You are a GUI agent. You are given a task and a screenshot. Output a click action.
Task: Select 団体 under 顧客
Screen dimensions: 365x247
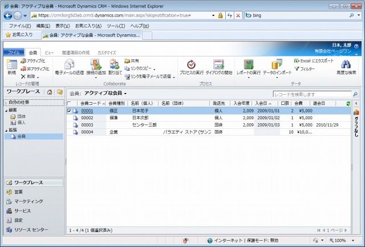pos(22,116)
